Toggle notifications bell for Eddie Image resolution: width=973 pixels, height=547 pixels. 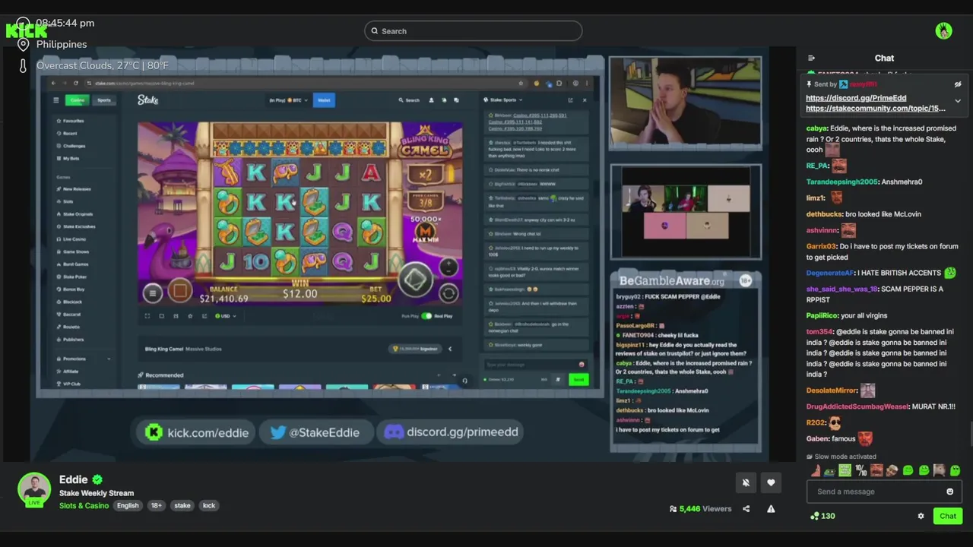point(746,482)
